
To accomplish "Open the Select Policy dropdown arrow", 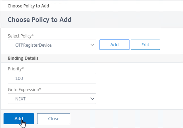I will tap(92, 45).
